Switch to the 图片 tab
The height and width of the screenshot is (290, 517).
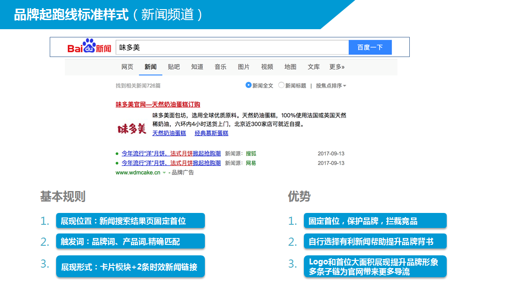coord(244,67)
